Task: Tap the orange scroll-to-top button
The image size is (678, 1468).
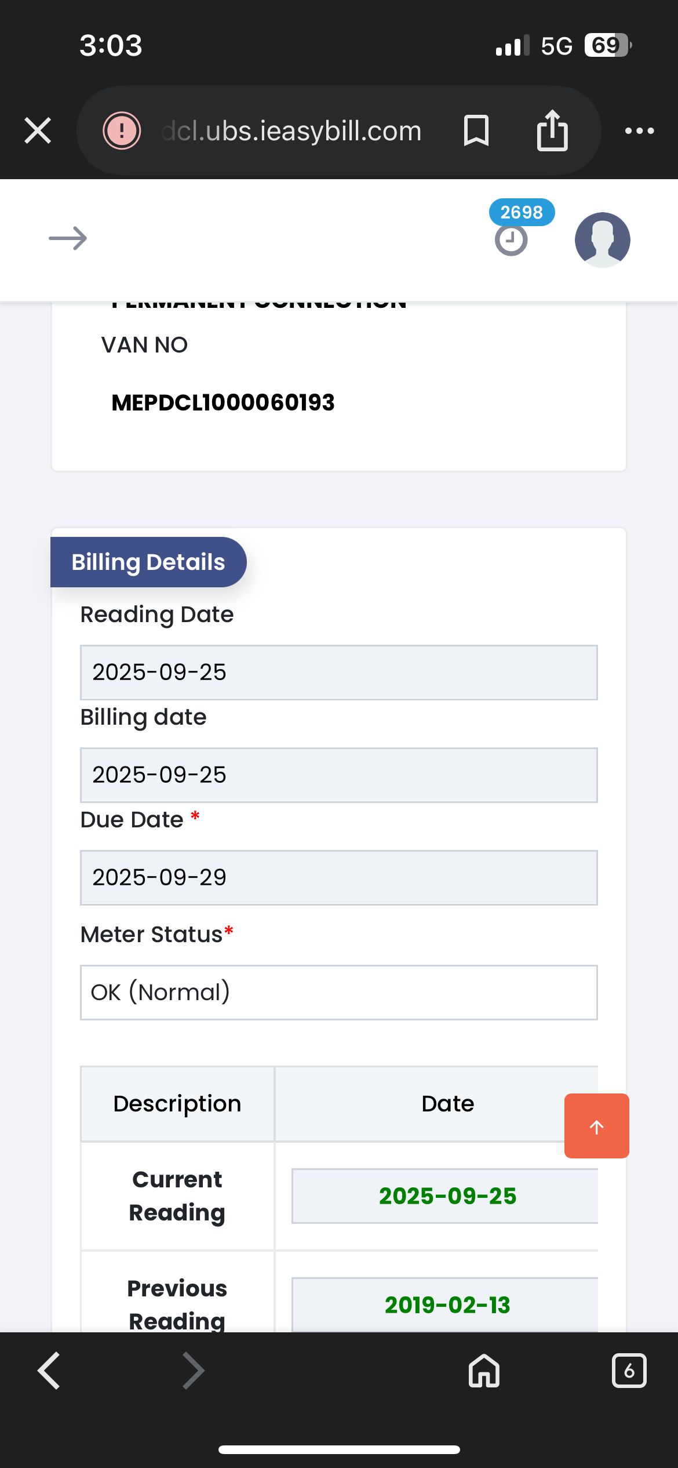Action: (596, 1126)
